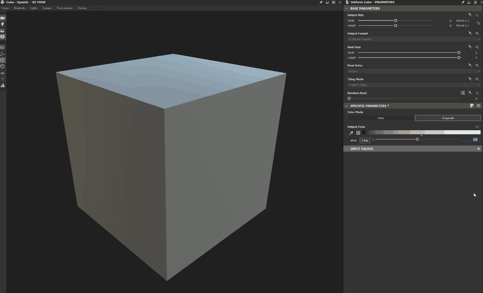Toggle the grid display icon in the sidebar
The width and height of the screenshot is (483, 293).
(x=2, y=47)
